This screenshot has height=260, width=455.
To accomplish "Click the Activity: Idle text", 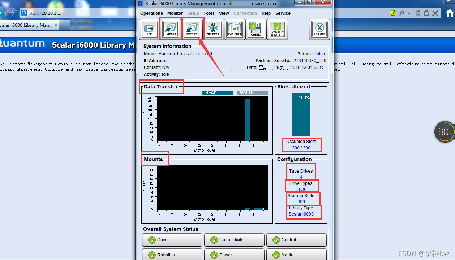I will point(156,74).
